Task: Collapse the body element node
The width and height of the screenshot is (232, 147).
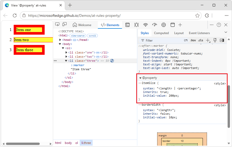Action: coord(60,44)
